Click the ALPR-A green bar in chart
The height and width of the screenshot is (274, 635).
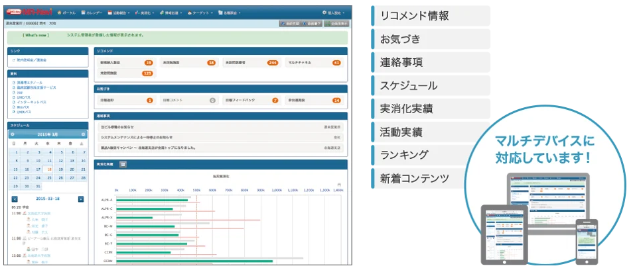click(x=152, y=200)
